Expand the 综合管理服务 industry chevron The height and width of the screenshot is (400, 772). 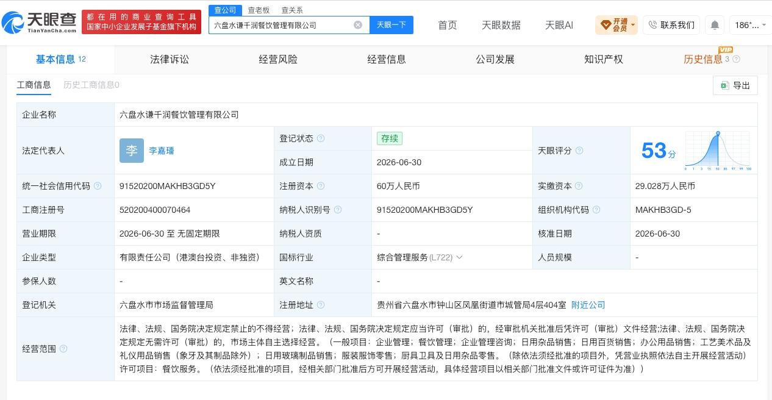459,257
